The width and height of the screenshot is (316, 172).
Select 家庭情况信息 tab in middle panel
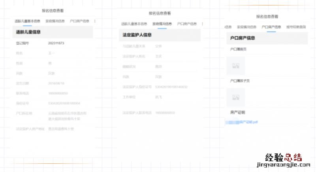pyautogui.click(x=162, y=24)
